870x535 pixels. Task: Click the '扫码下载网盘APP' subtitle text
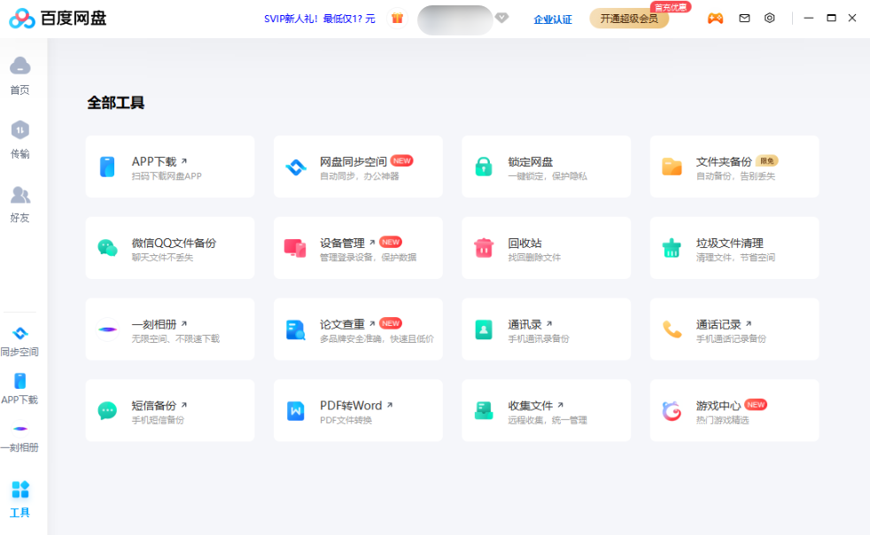pyautogui.click(x=167, y=176)
